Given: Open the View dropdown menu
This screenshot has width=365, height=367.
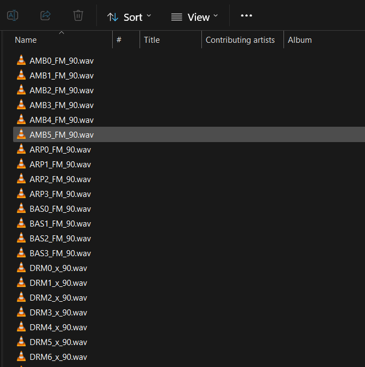Looking at the screenshot, I should [194, 17].
